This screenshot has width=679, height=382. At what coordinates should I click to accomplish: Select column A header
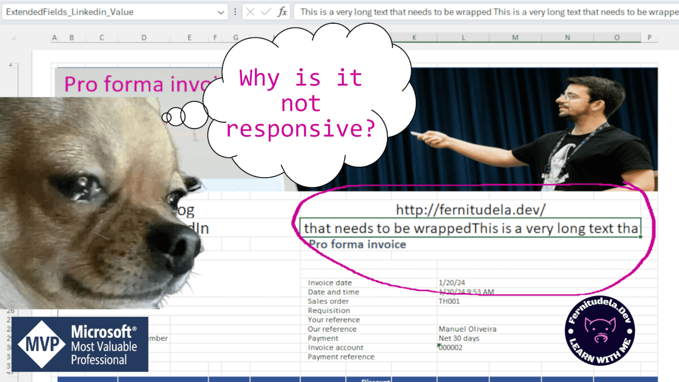click(x=54, y=37)
